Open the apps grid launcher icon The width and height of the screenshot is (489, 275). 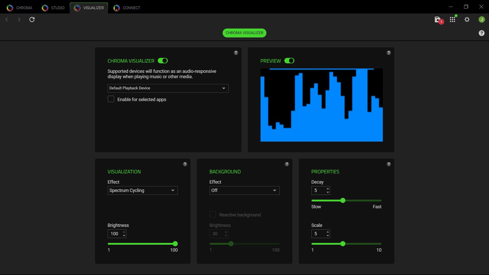tap(453, 20)
